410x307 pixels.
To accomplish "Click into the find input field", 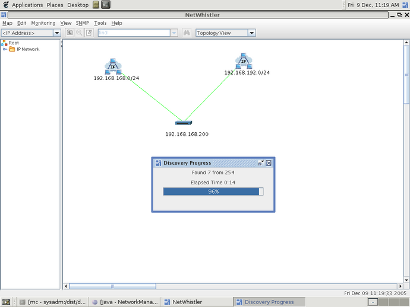I will (x=134, y=33).
